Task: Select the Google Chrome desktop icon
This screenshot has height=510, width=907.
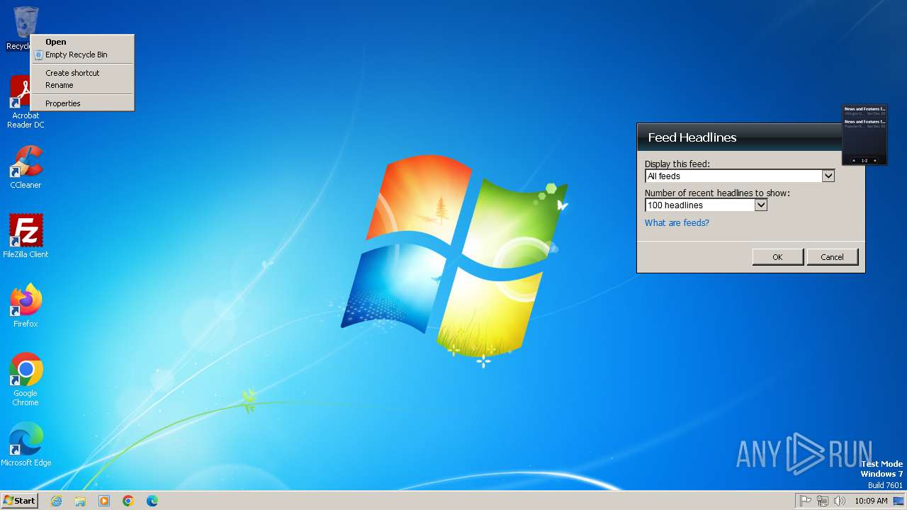Action: click(x=26, y=379)
